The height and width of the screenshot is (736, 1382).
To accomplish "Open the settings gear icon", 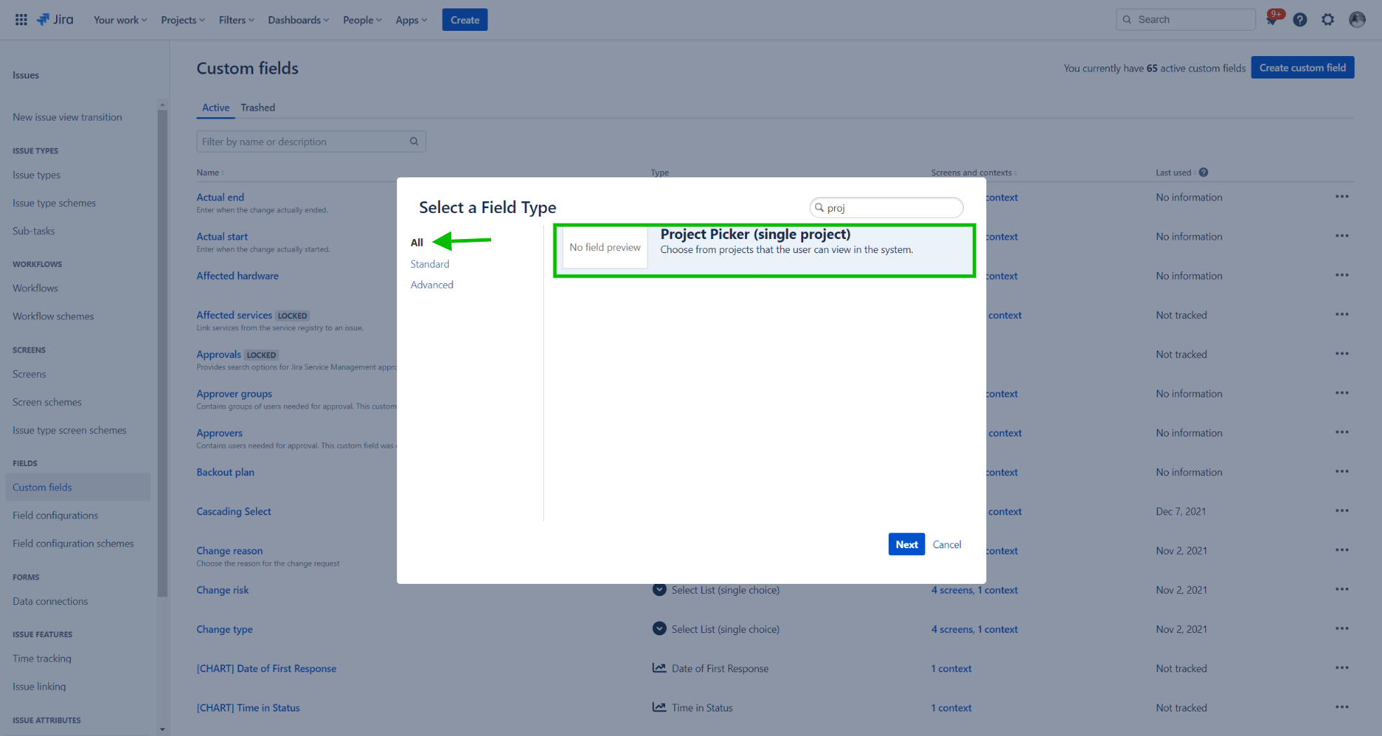I will (1327, 20).
